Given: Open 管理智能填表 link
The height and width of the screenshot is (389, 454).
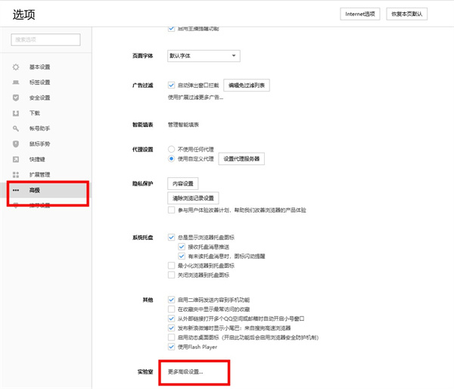Looking at the screenshot, I should point(183,125).
